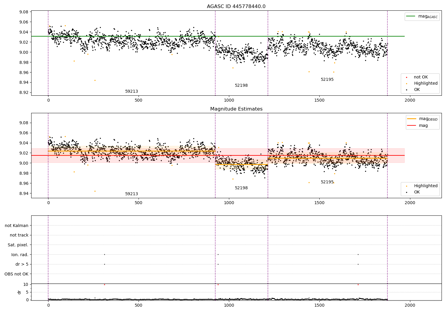Click OBSID label 59213 in Magnitude Estimates plot
The height and width of the screenshot is (312, 446).
tap(131, 194)
